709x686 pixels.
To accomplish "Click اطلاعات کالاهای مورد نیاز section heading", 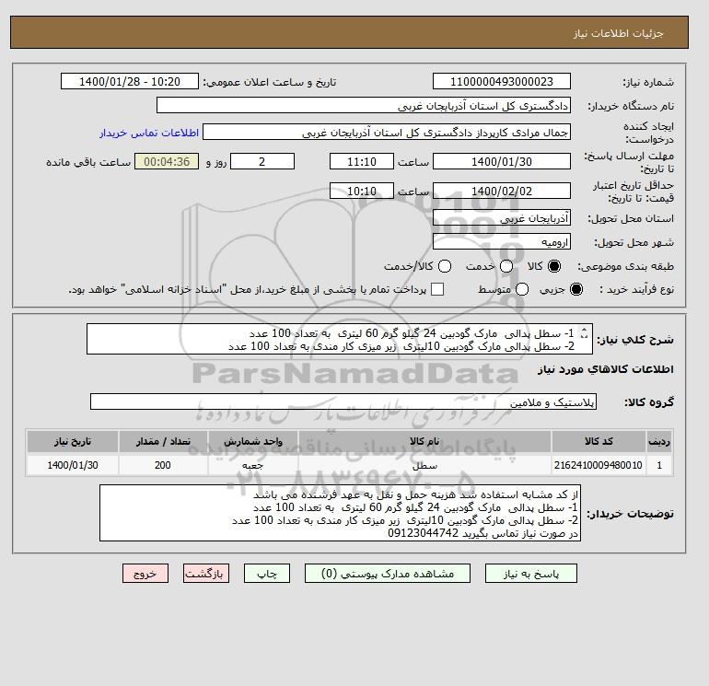I will [606, 369].
